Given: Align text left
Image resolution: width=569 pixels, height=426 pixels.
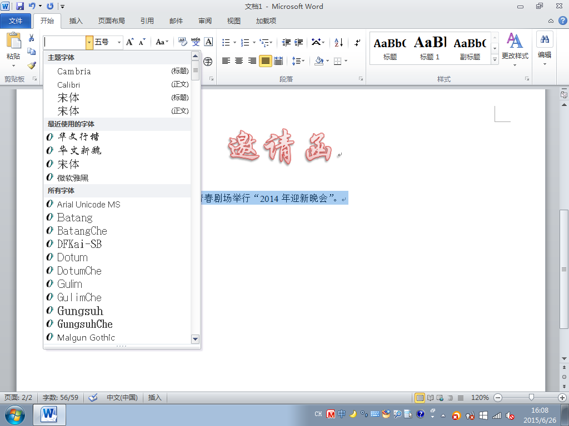Looking at the screenshot, I should tap(226, 61).
